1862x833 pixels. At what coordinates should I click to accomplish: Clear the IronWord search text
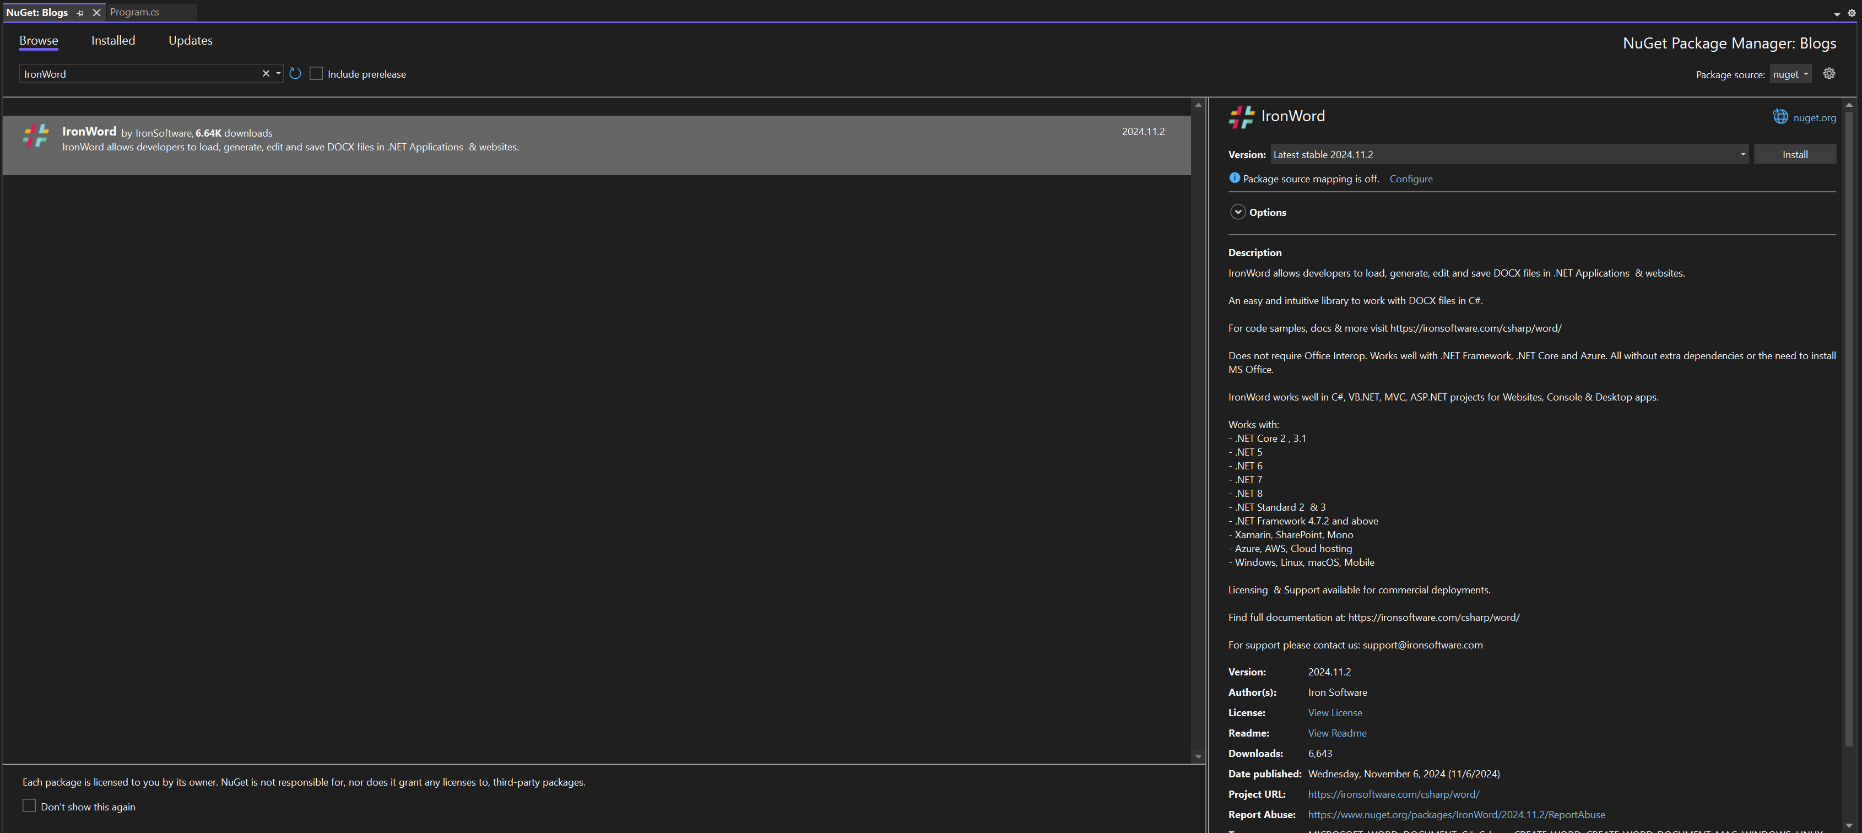pyautogui.click(x=266, y=74)
